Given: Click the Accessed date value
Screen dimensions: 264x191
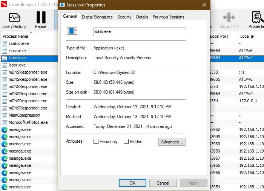Looking at the screenshot, I should point(132,126).
